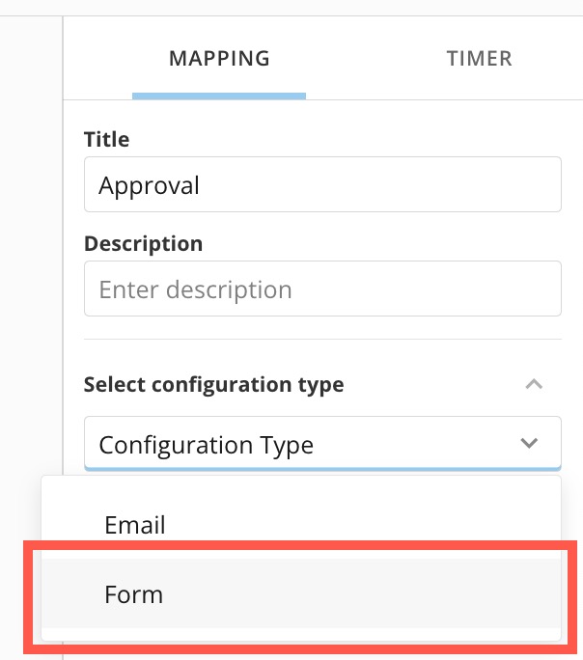
Task: Click the Select configuration type heading
Action: (213, 384)
